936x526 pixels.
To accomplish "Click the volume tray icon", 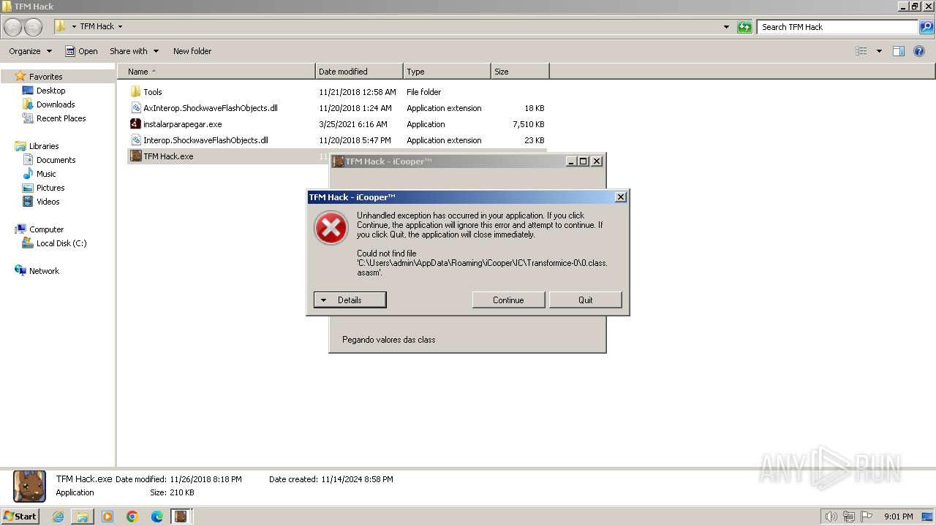I will pyautogui.click(x=831, y=517).
